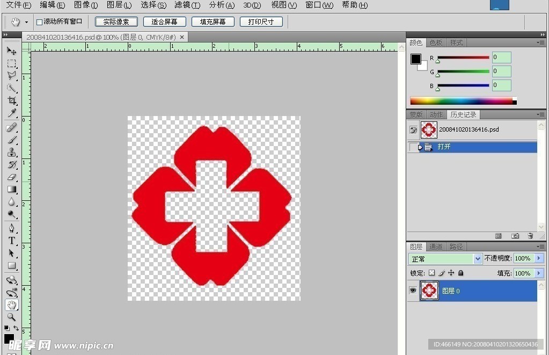Select the Crop tool
The width and height of the screenshot is (549, 355).
pos(11,101)
